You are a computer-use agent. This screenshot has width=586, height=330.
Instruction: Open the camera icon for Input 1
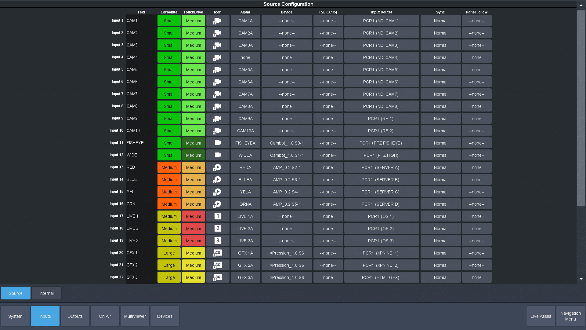[x=218, y=21]
